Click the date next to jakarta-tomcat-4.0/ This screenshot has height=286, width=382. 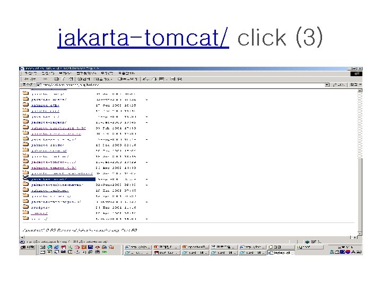(x=116, y=168)
